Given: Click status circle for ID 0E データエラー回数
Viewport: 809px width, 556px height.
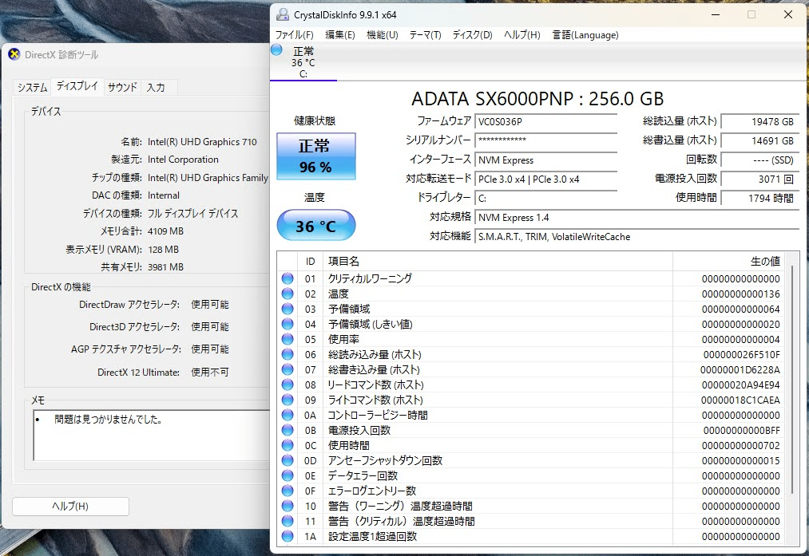Looking at the screenshot, I should point(288,475).
